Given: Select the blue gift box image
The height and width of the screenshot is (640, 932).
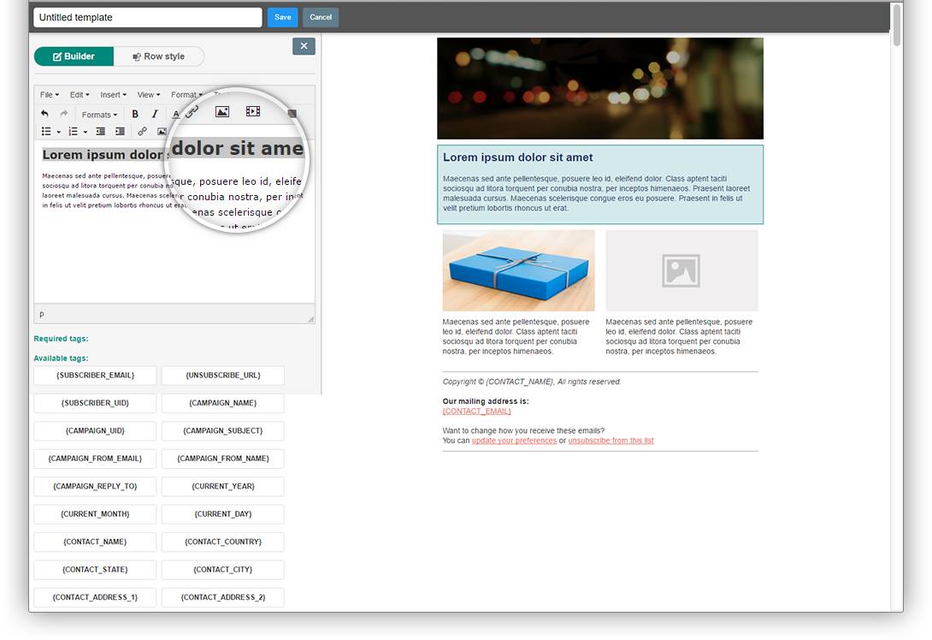Looking at the screenshot, I should click(518, 270).
